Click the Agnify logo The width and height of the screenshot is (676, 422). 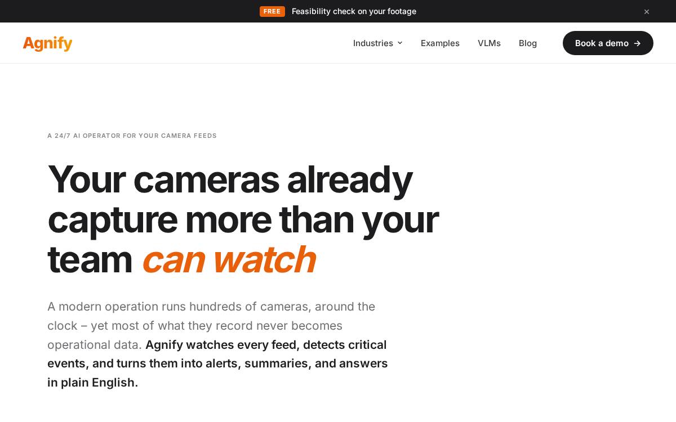click(47, 43)
